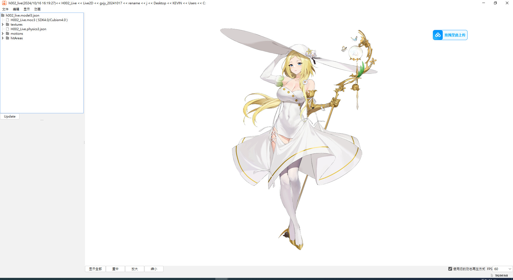Viewport: 513px width, 280px height.
Task: Click the file icon beside H002_Live.physics3.json
Action: [7, 29]
